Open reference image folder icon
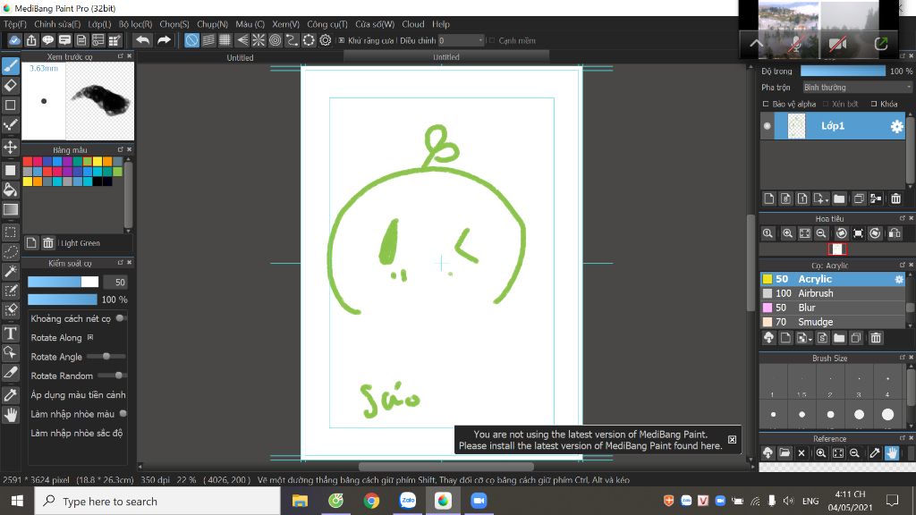Screen dimensions: 916x515 pos(785,453)
